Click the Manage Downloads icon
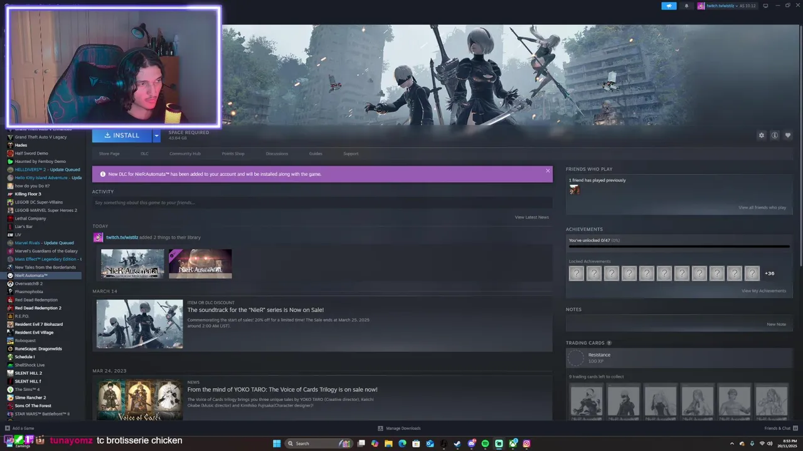The image size is (803, 451). (x=380, y=428)
